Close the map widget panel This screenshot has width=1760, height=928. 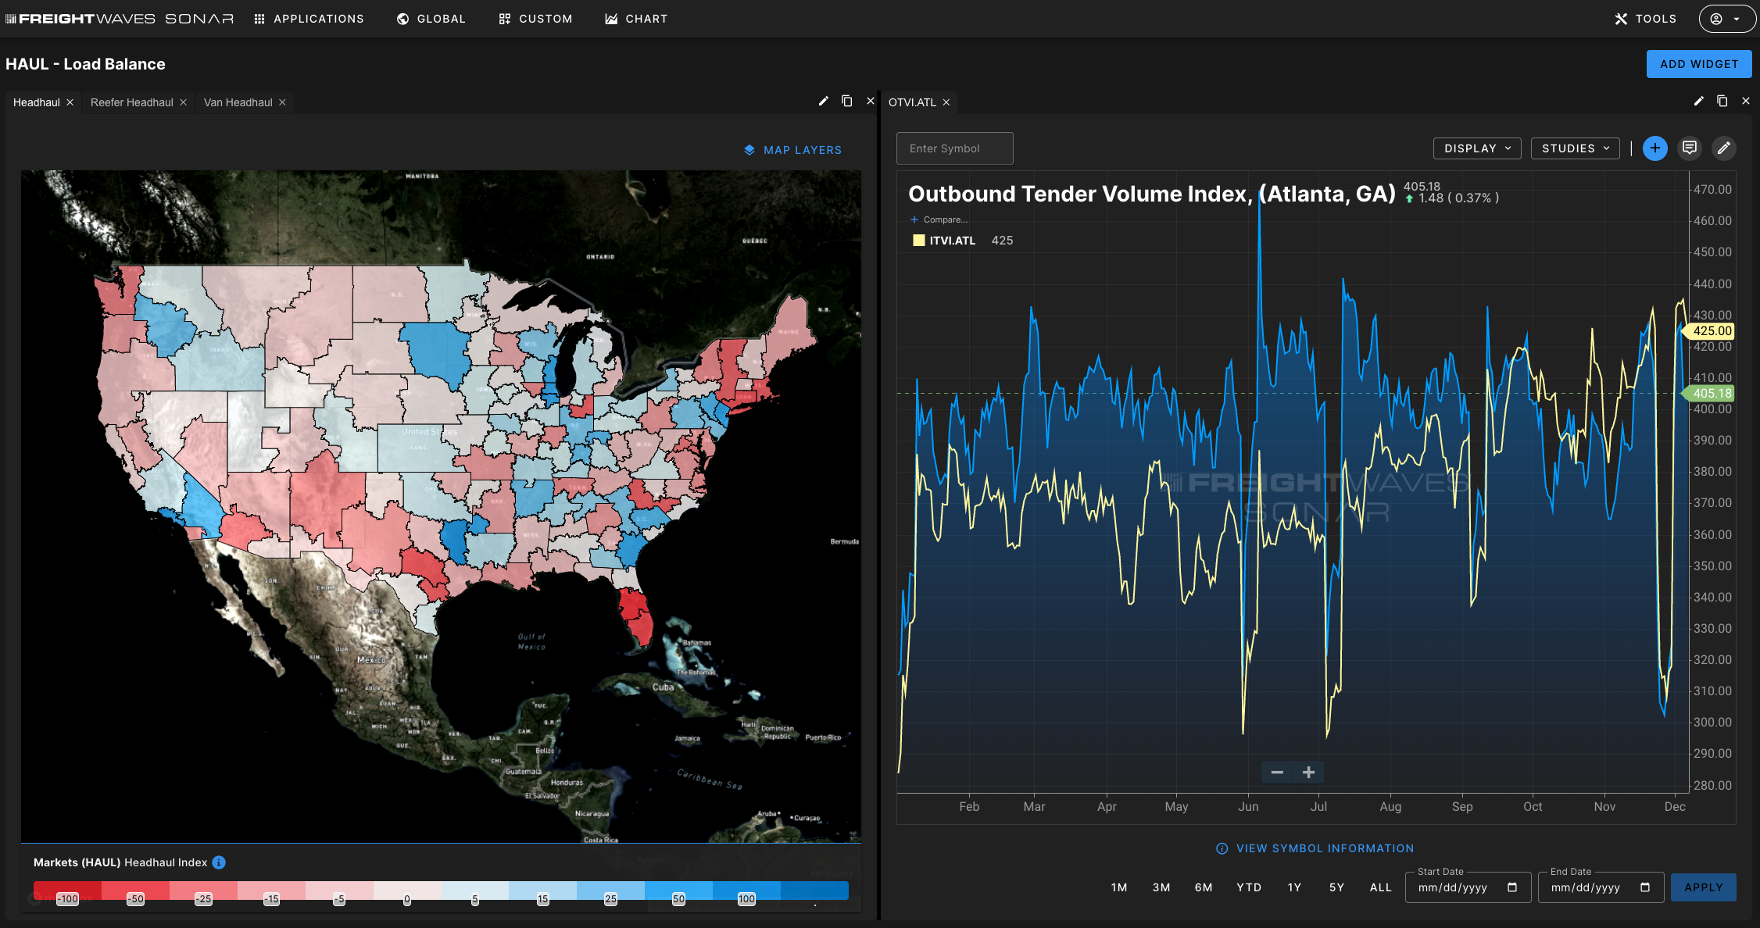(x=870, y=101)
